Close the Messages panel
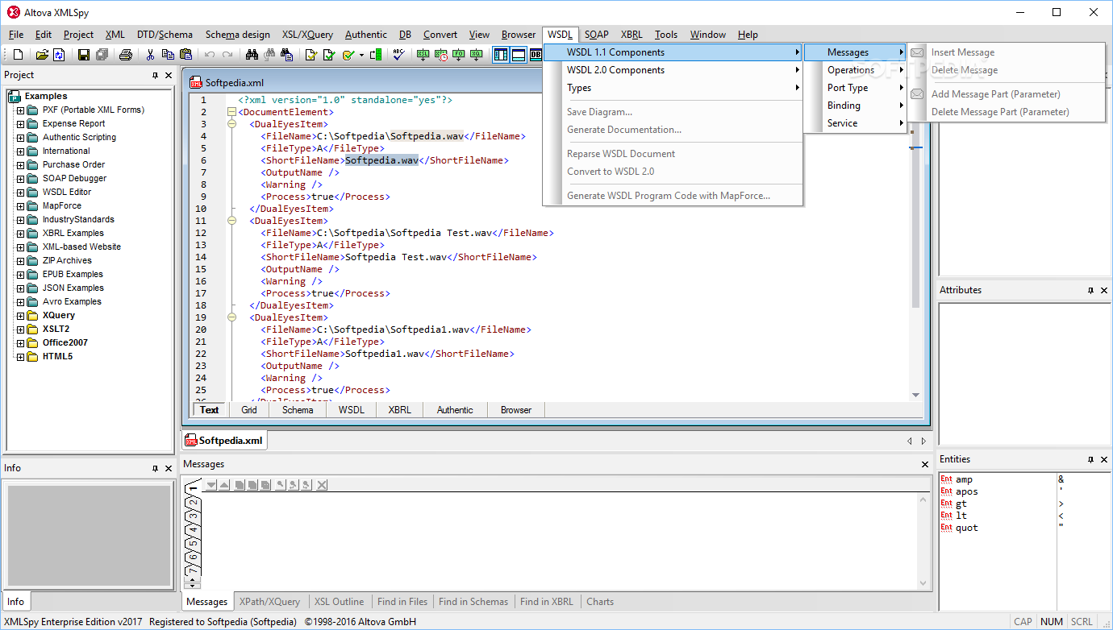Screen dimensions: 1113x630 tap(925, 464)
